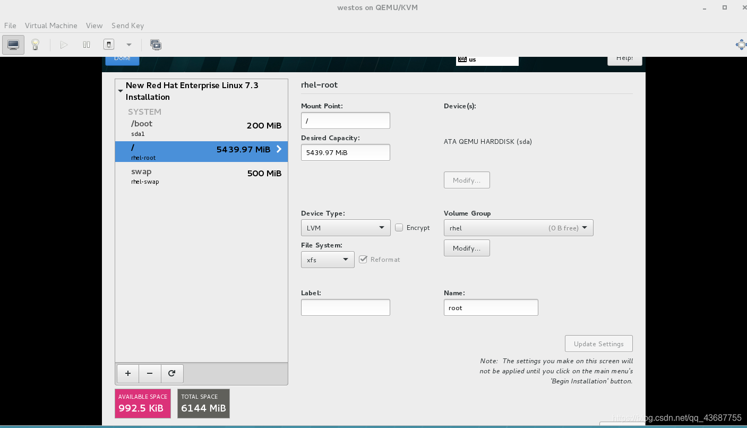Switch to fullscreen view
This screenshot has height=428, width=747.
pos(741,45)
